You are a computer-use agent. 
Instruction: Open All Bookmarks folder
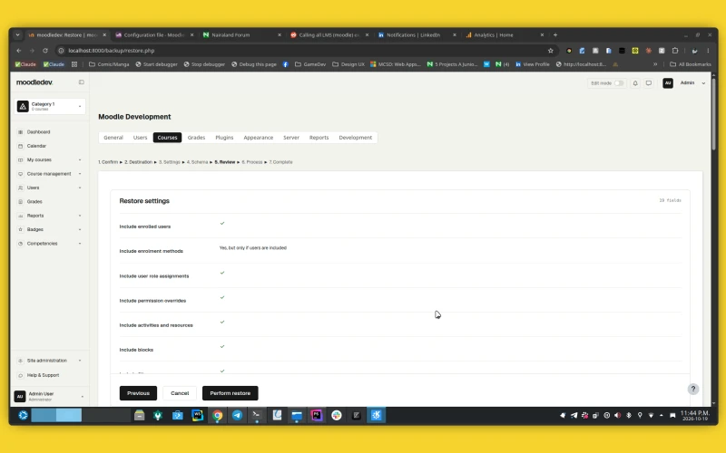click(x=691, y=64)
